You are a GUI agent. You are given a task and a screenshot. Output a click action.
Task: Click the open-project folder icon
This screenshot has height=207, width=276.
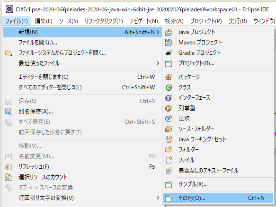click(x=9, y=53)
